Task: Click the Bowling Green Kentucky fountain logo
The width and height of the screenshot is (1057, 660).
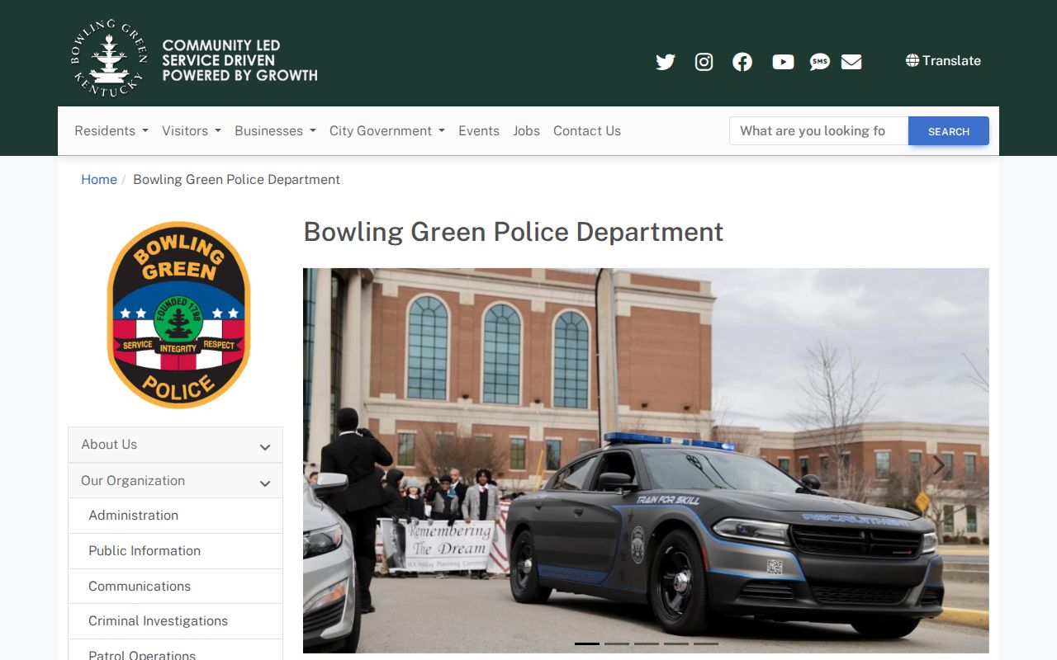Action: click(x=109, y=59)
